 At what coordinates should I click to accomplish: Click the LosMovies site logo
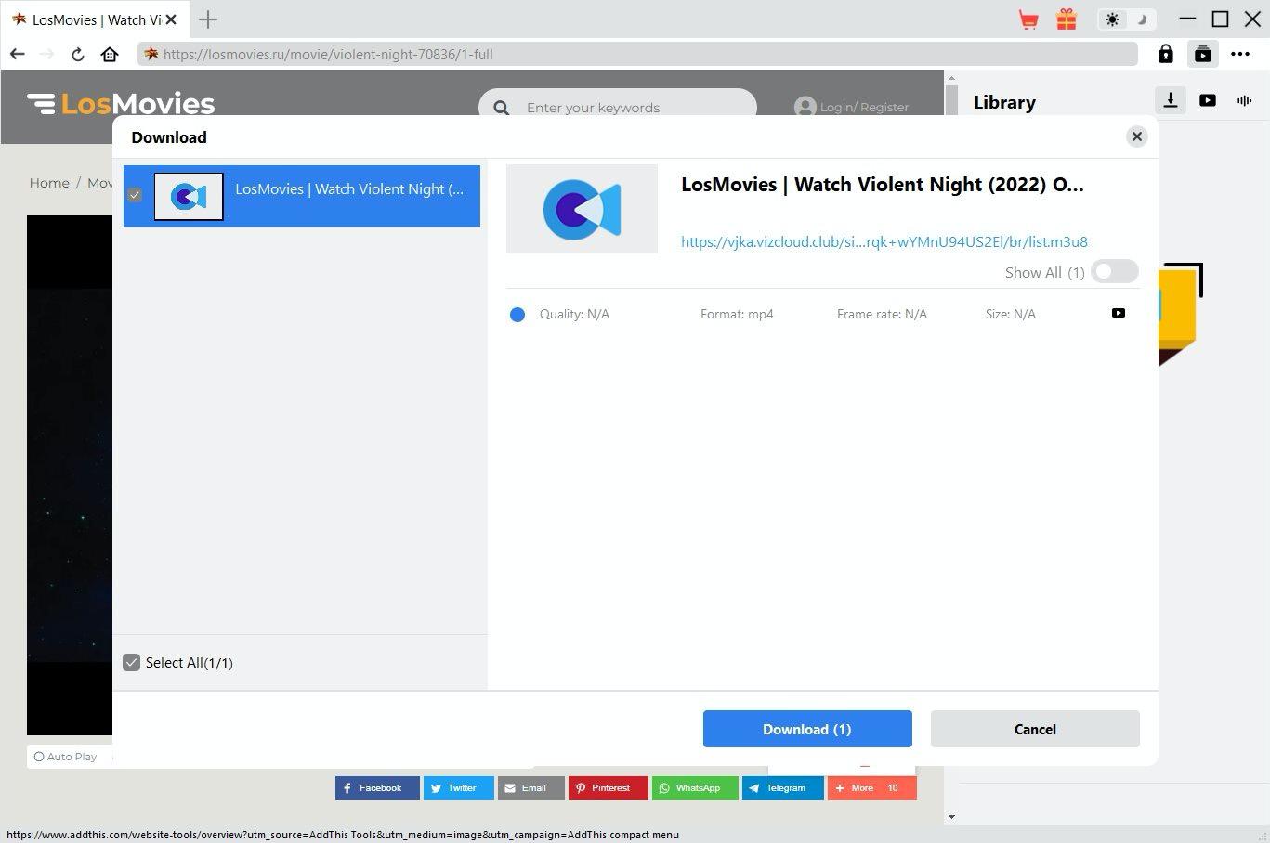pyautogui.click(x=121, y=104)
